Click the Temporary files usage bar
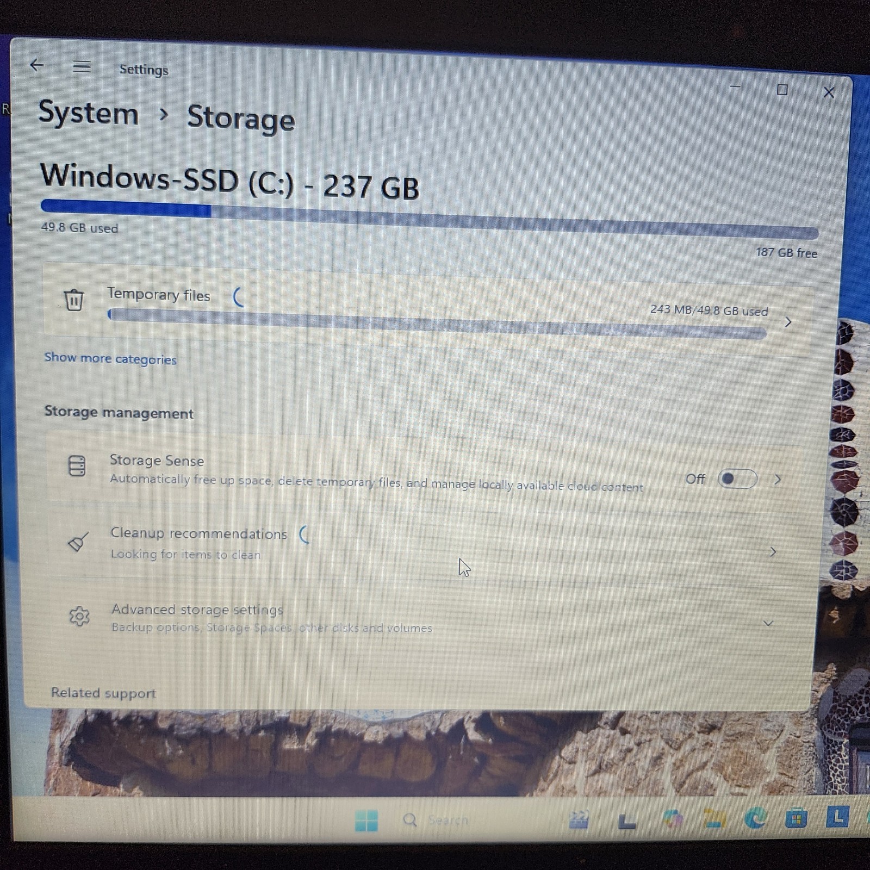This screenshot has height=870, width=870. (x=437, y=323)
